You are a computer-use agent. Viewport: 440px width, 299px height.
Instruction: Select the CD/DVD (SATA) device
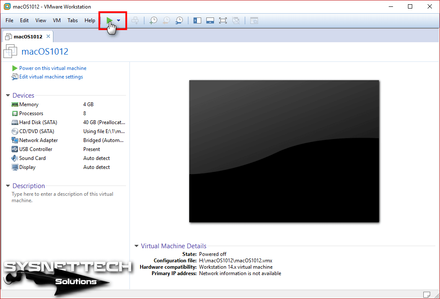(x=68, y=131)
